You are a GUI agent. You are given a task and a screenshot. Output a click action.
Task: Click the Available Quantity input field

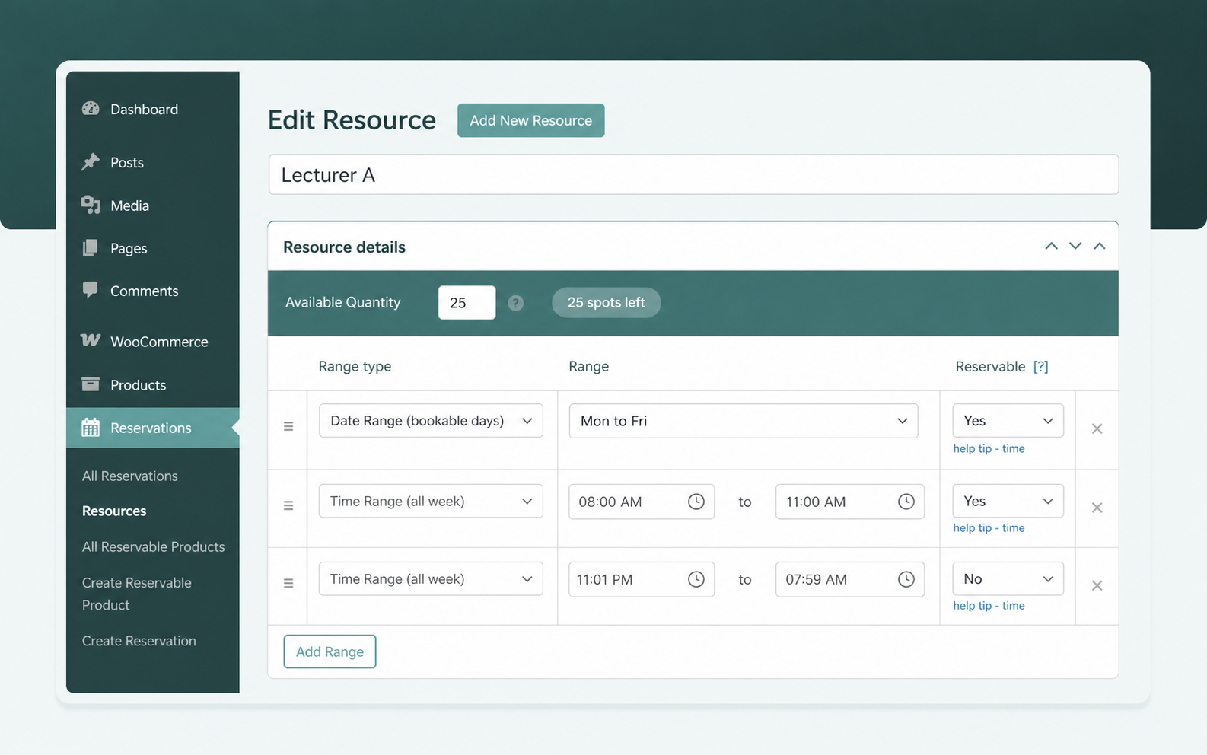(x=467, y=302)
